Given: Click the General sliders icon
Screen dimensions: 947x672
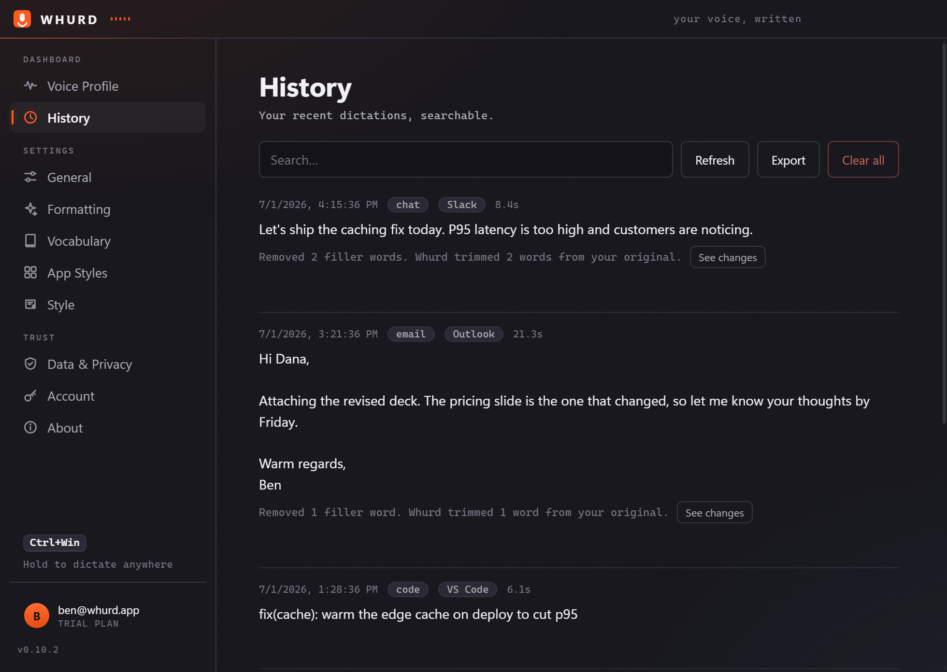Looking at the screenshot, I should pos(30,177).
